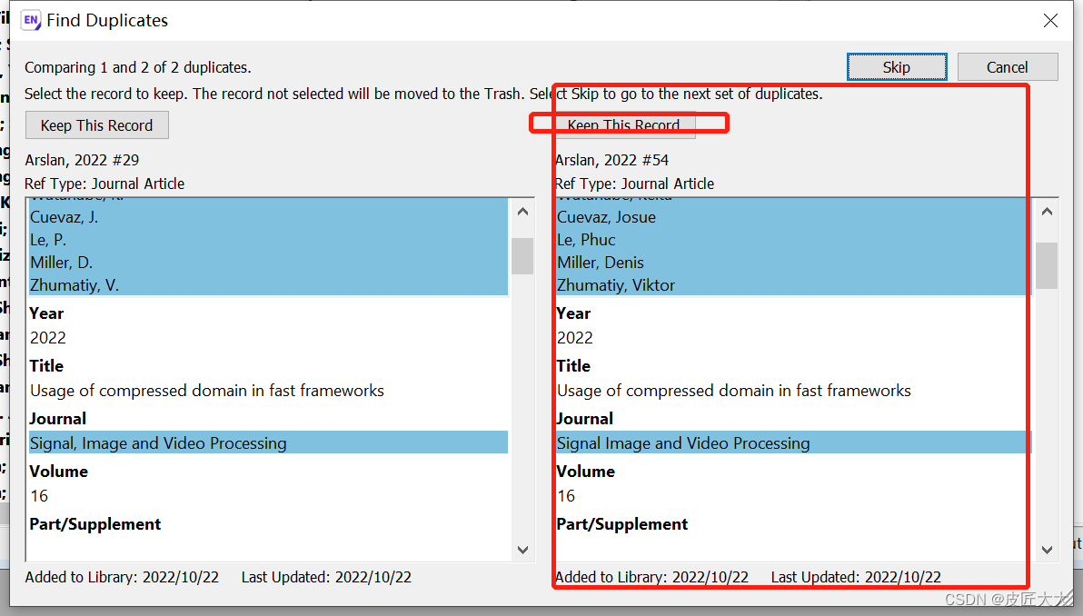This screenshot has width=1083, height=616.
Task: Select author 'Le, P.' in left record
Action: click(48, 240)
